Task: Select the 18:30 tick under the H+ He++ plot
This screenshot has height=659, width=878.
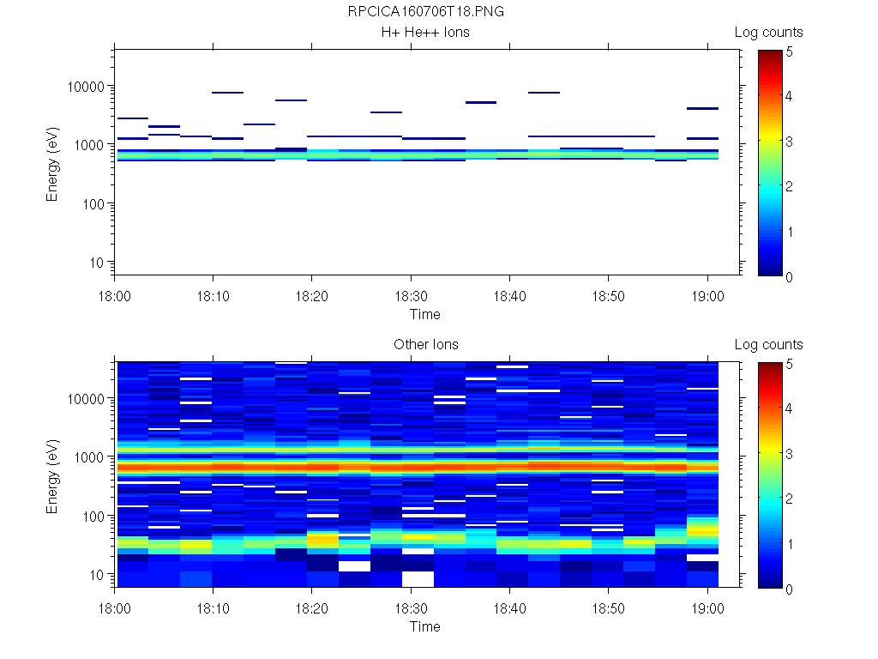Action: click(x=411, y=296)
